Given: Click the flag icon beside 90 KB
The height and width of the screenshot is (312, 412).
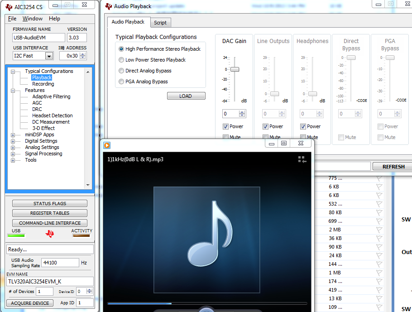Looking at the screenshot, I should click(379, 247).
